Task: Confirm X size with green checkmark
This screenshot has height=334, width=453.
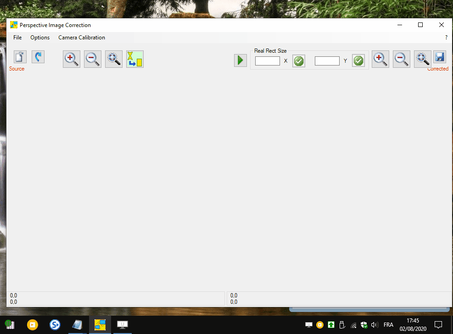Action: 299,61
